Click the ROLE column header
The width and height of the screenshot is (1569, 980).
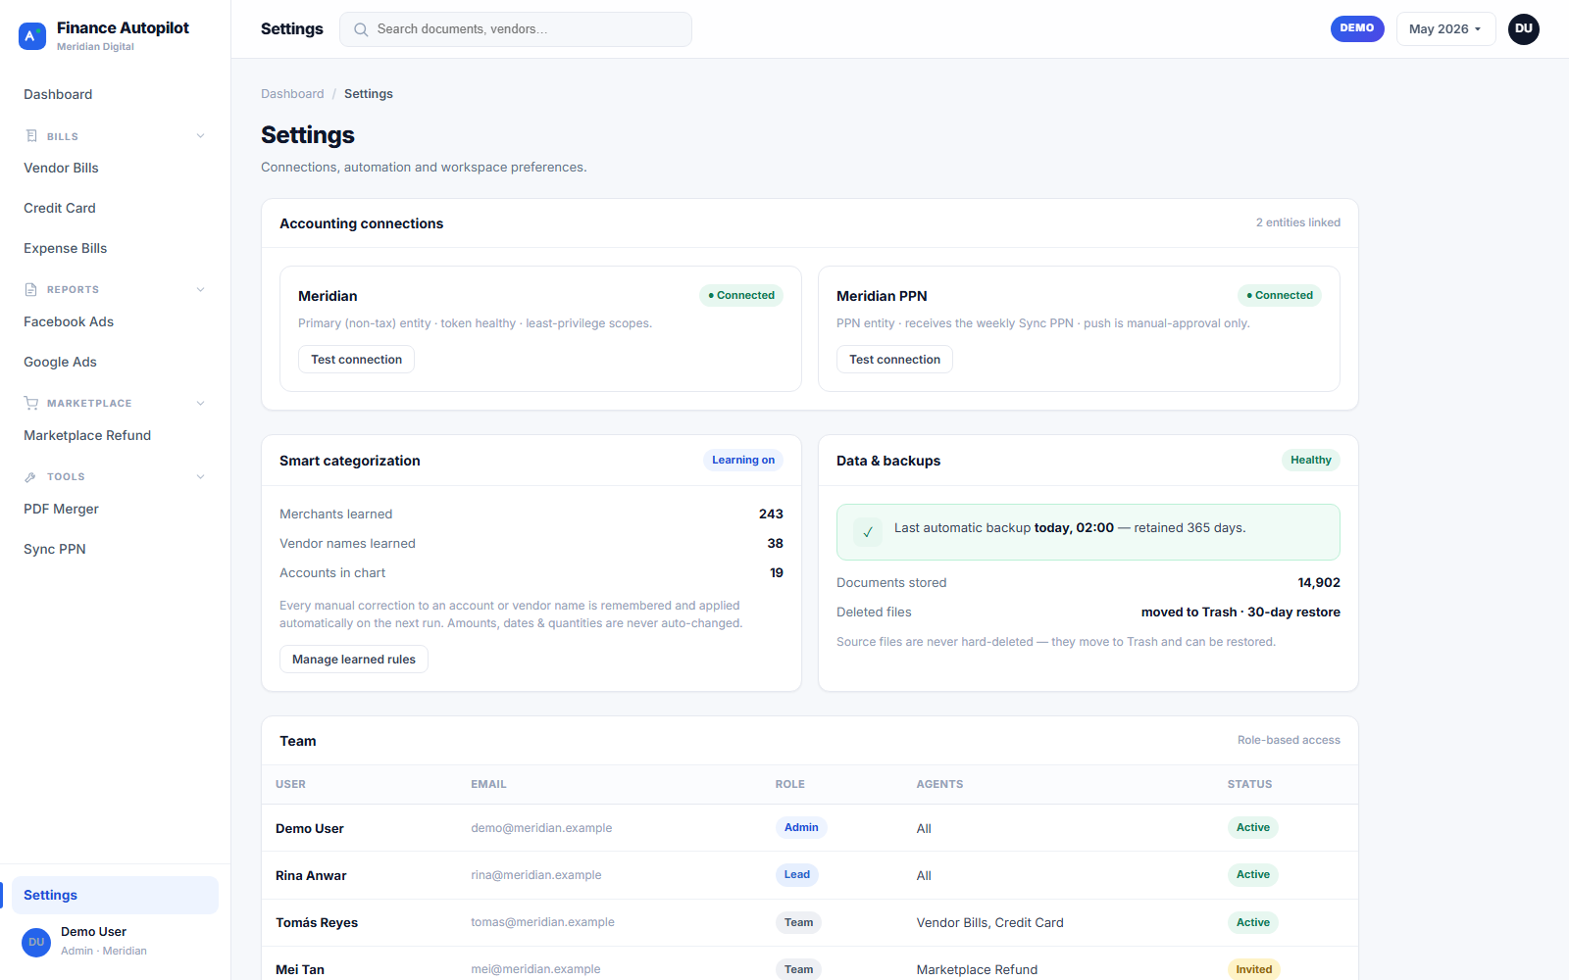(x=790, y=785)
